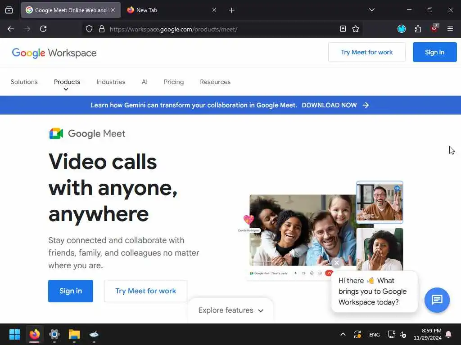Click the 'Hi there' chat greeting bubble
Image resolution: width=461 pixels, height=345 pixels.
click(x=375, y=291)
